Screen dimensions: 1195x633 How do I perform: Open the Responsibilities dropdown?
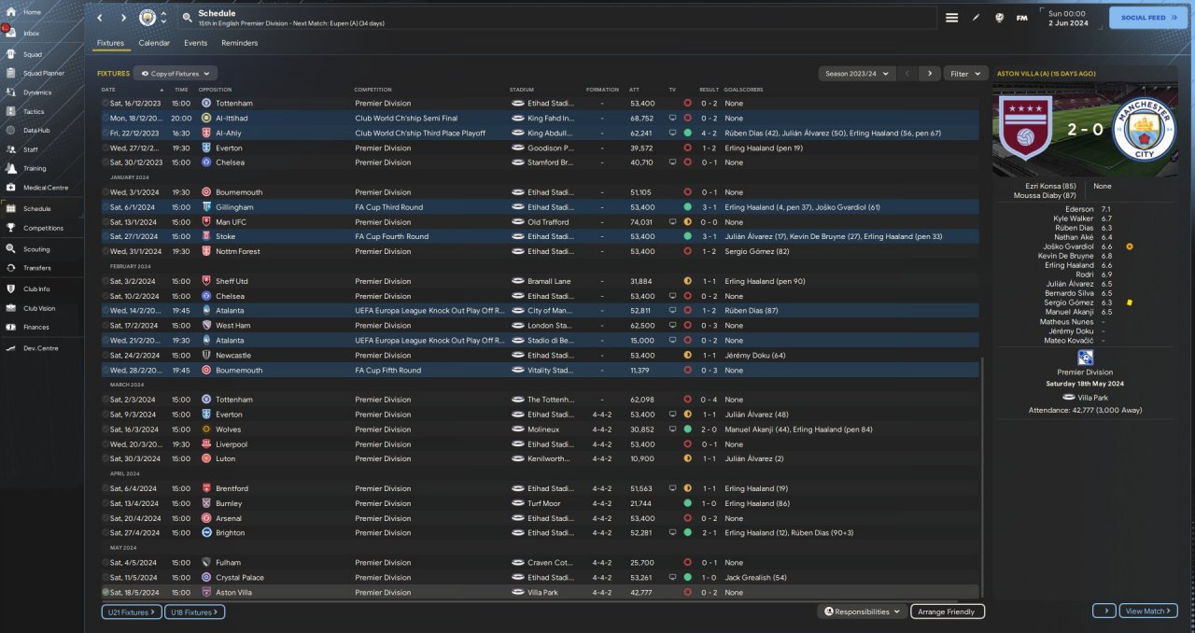(x=863, y=612)
